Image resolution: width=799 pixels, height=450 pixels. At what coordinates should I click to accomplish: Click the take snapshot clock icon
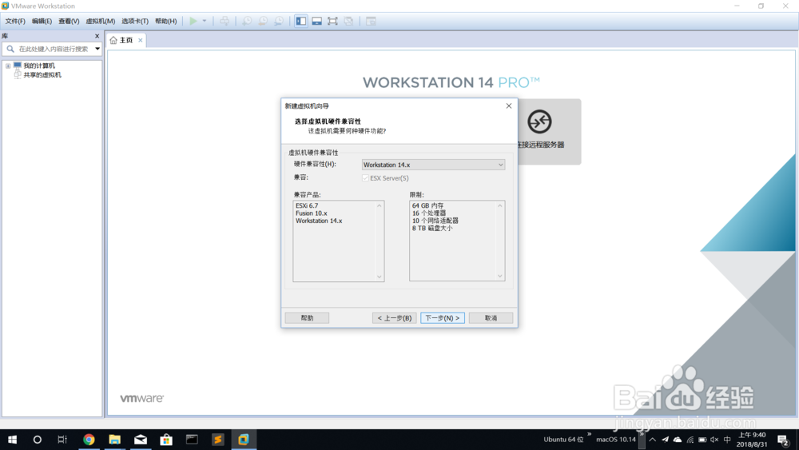point(247,21)
